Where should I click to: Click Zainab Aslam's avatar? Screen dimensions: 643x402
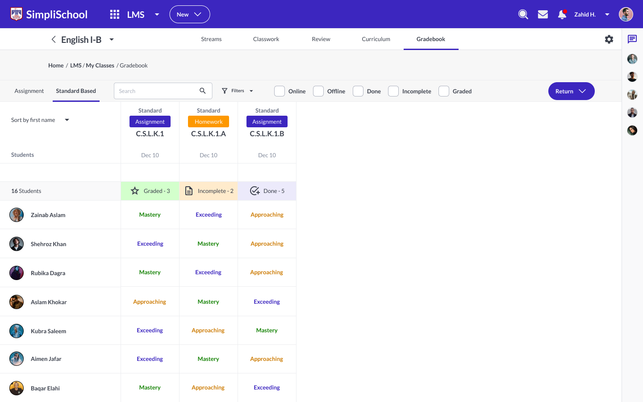point(17,215)
